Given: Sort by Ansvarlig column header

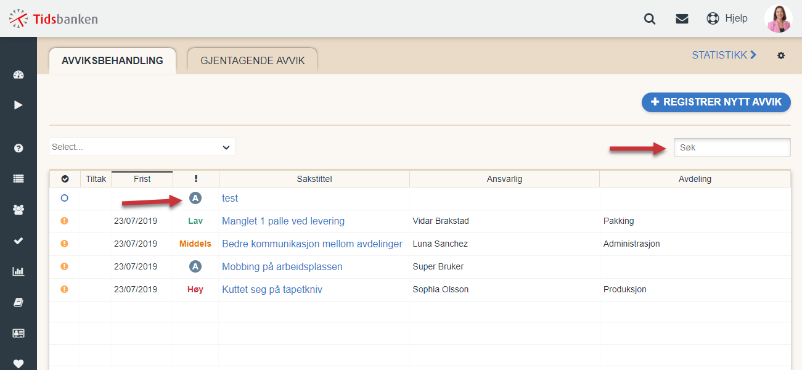Looking at the screenshot, I should (504, 179).
